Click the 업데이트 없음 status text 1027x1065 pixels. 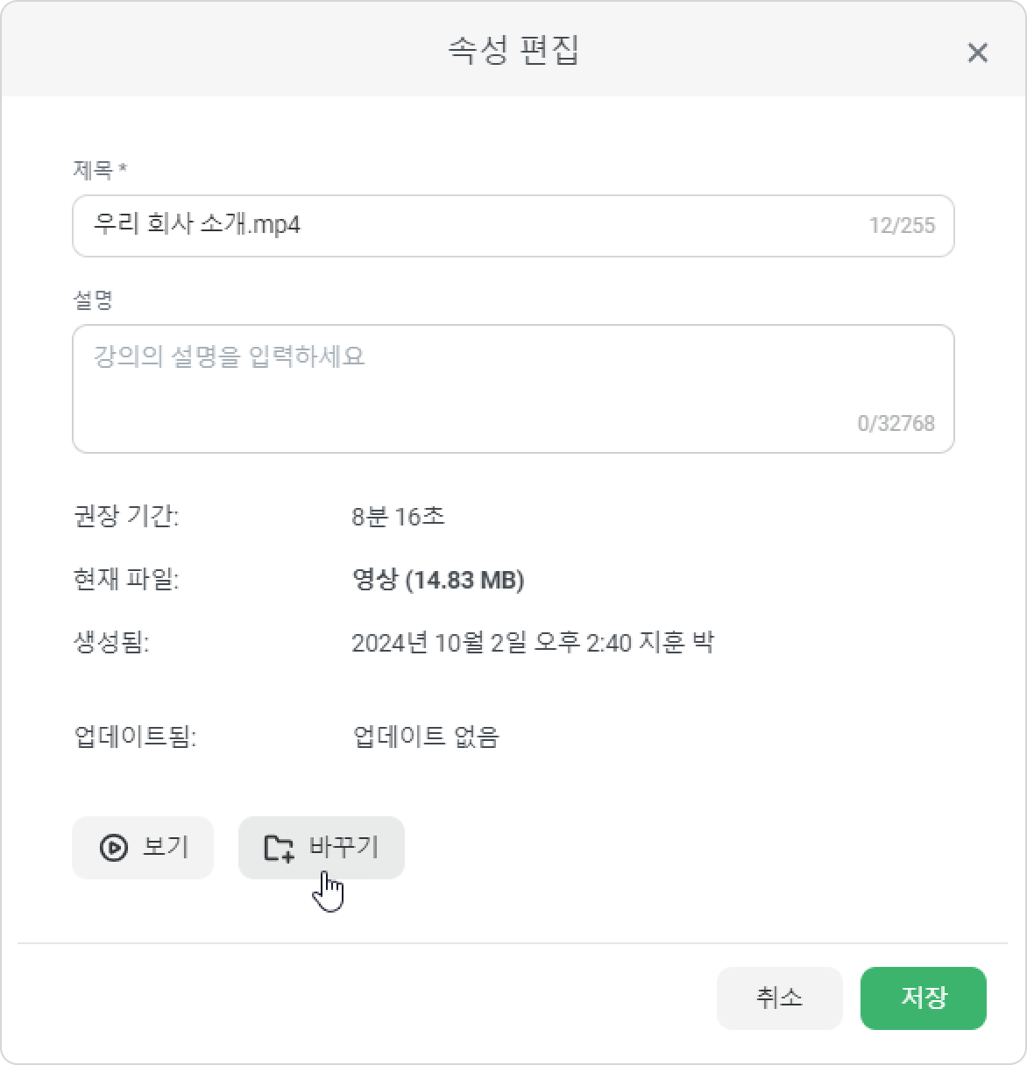pyautogui.click(x=426, y=737)
